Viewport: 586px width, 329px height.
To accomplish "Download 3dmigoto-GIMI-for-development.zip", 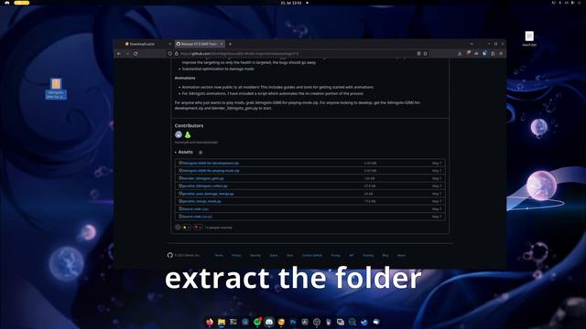I will 211,163.
